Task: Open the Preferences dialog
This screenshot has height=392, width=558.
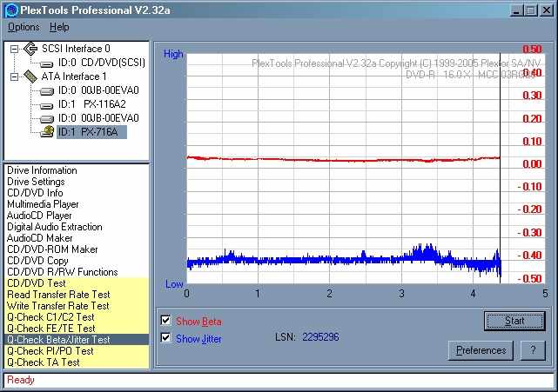Action: 481,350
